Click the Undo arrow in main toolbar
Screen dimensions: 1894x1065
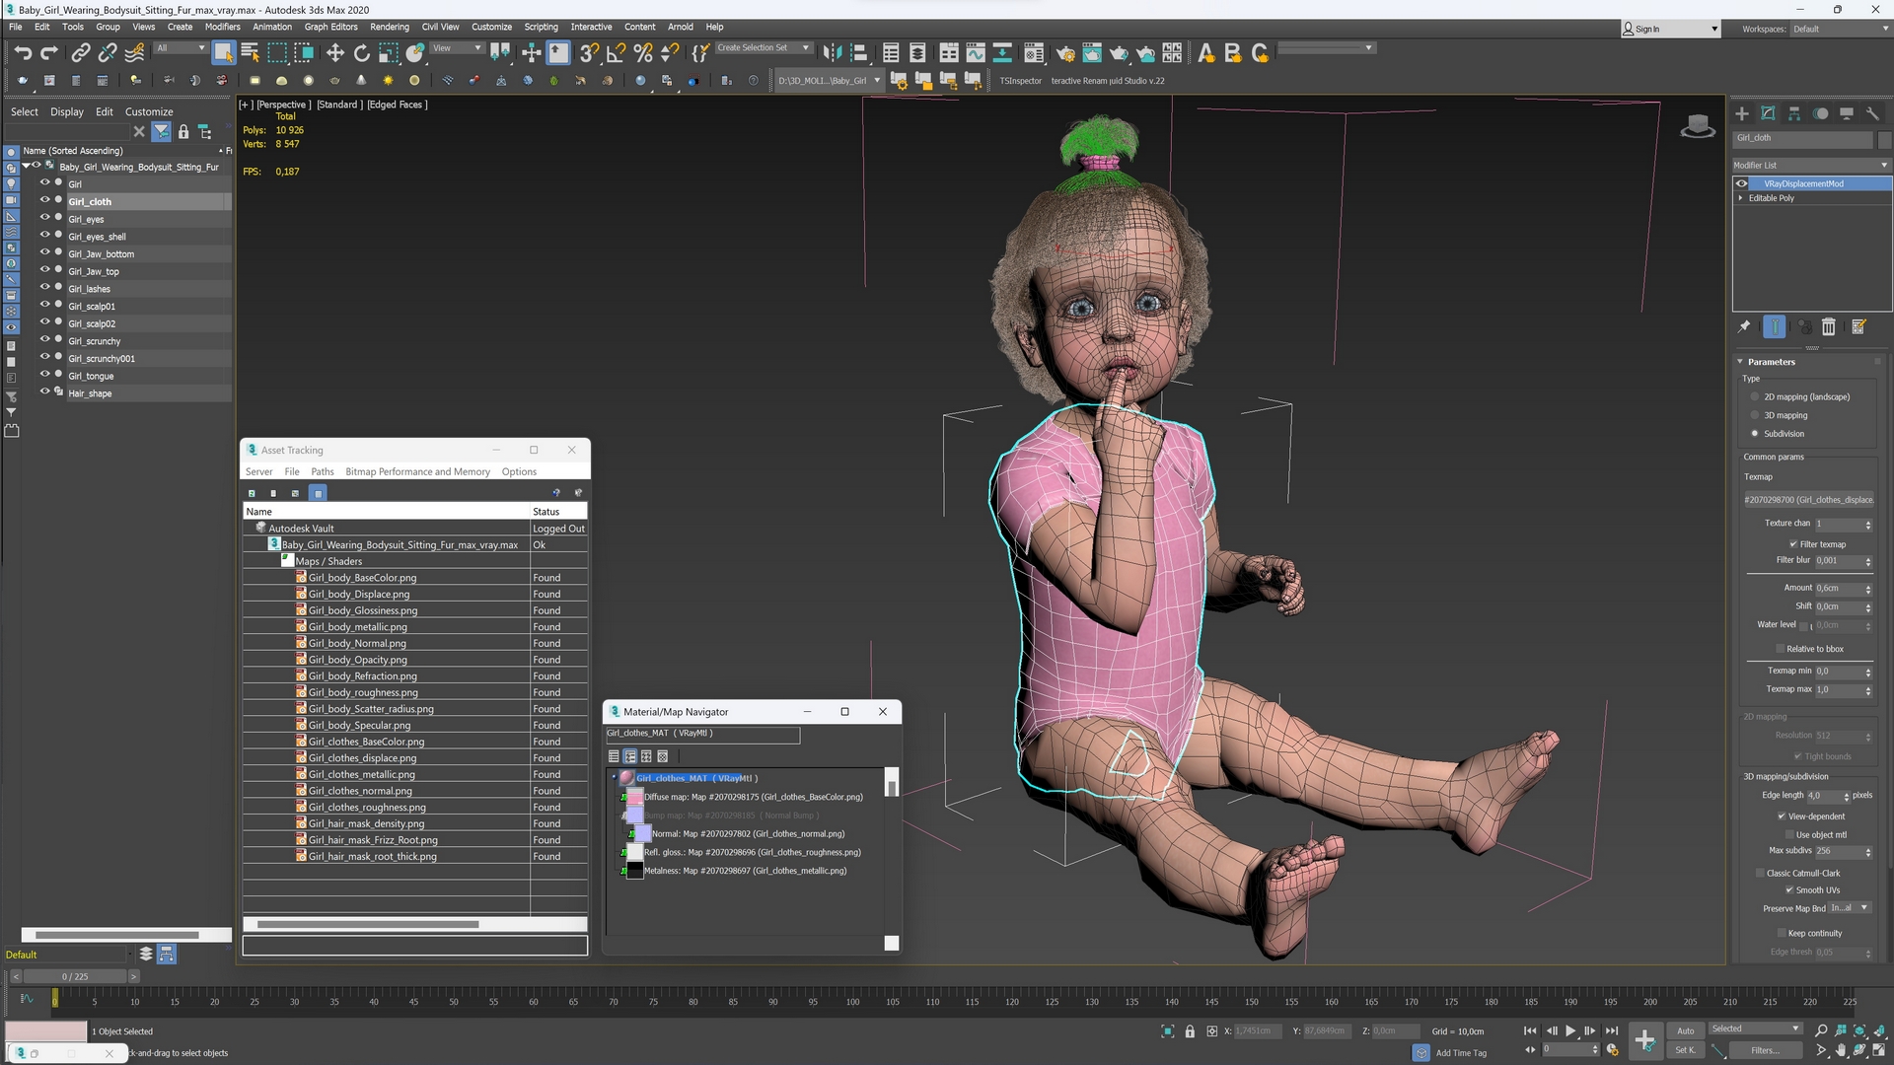pos(23,52)
